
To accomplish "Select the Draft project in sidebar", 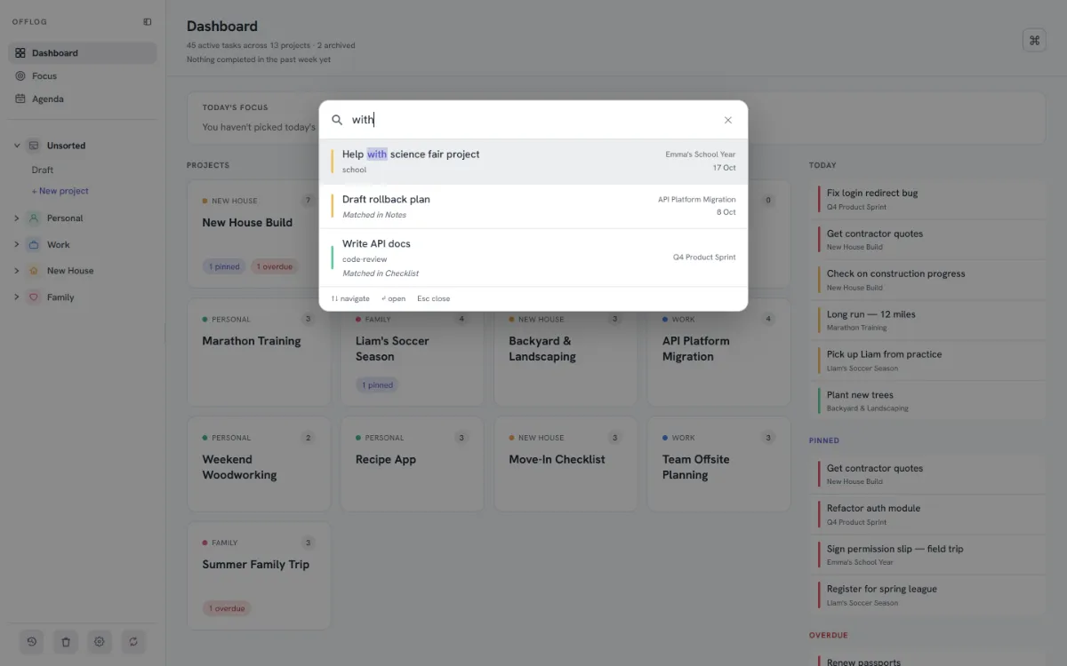I will coord(43,170).
